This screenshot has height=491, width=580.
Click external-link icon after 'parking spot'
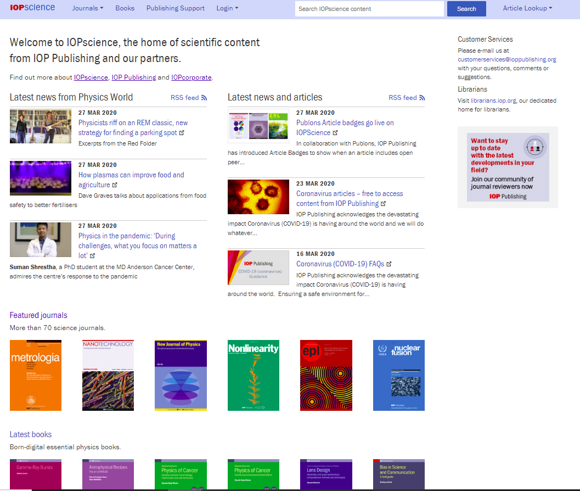coord(182,132)
